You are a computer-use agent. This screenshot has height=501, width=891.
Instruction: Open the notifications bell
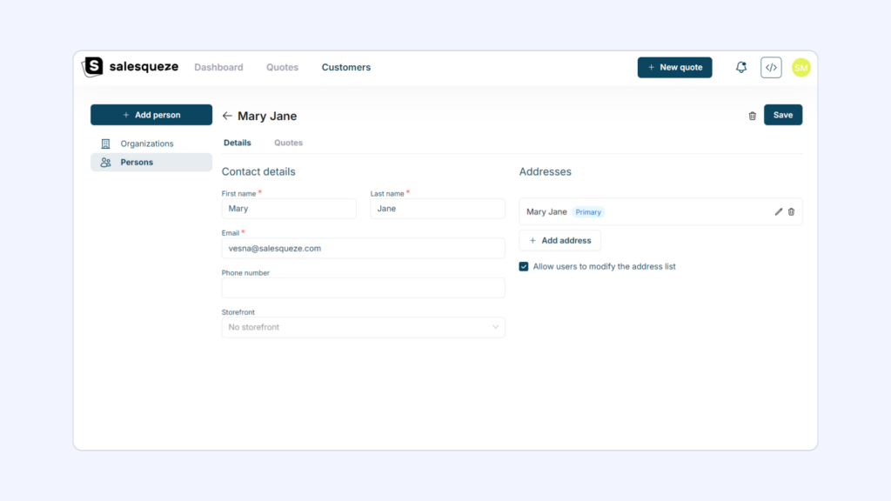(x=741, y=67)
